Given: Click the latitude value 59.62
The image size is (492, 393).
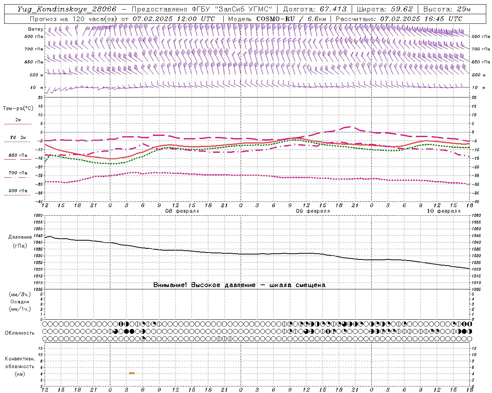Looking at the screenshot, I should [x=402, y=9].
